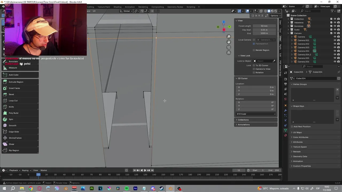The image size is (342, 192).
Task: Open the timeline Playback menu
Action: click(15, 170)
